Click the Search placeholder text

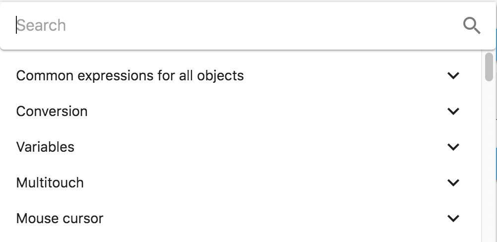[x=42, y=25]
